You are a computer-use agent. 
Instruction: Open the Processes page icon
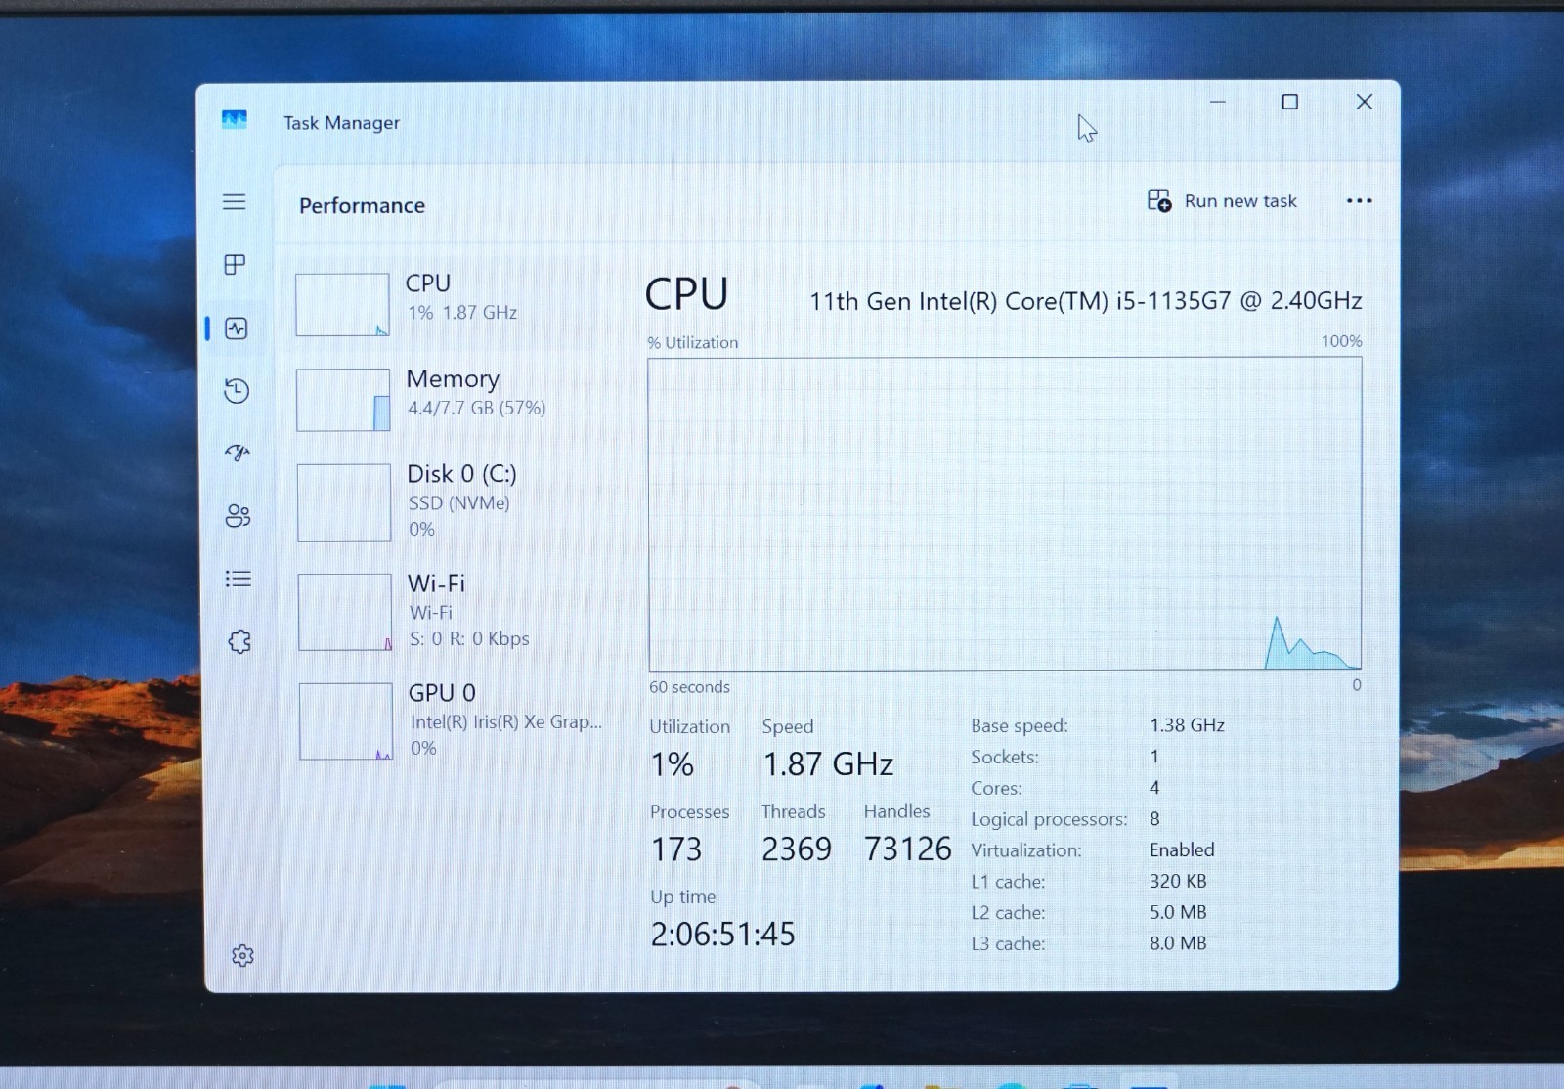click(x=235, y=265)
